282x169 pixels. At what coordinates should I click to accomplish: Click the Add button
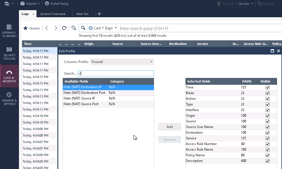(170, 127)
